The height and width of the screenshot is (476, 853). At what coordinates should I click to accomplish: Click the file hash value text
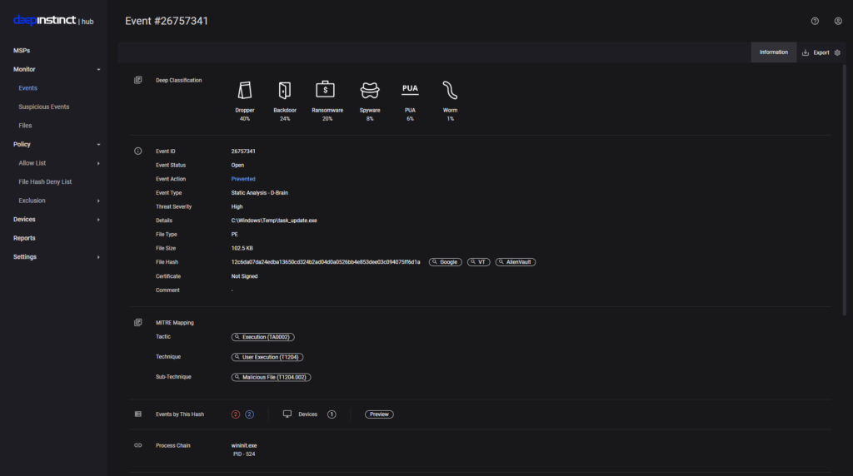coord(326,262)
